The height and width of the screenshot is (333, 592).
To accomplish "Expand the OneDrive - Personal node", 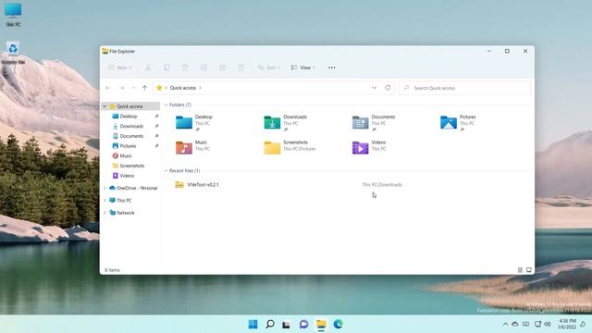I will 105,188.
